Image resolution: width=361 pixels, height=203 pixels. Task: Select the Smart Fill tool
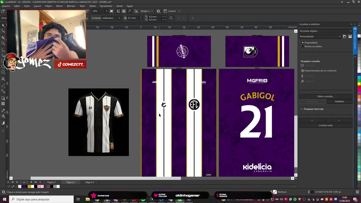pyautogui.click(x=3, y=123)
